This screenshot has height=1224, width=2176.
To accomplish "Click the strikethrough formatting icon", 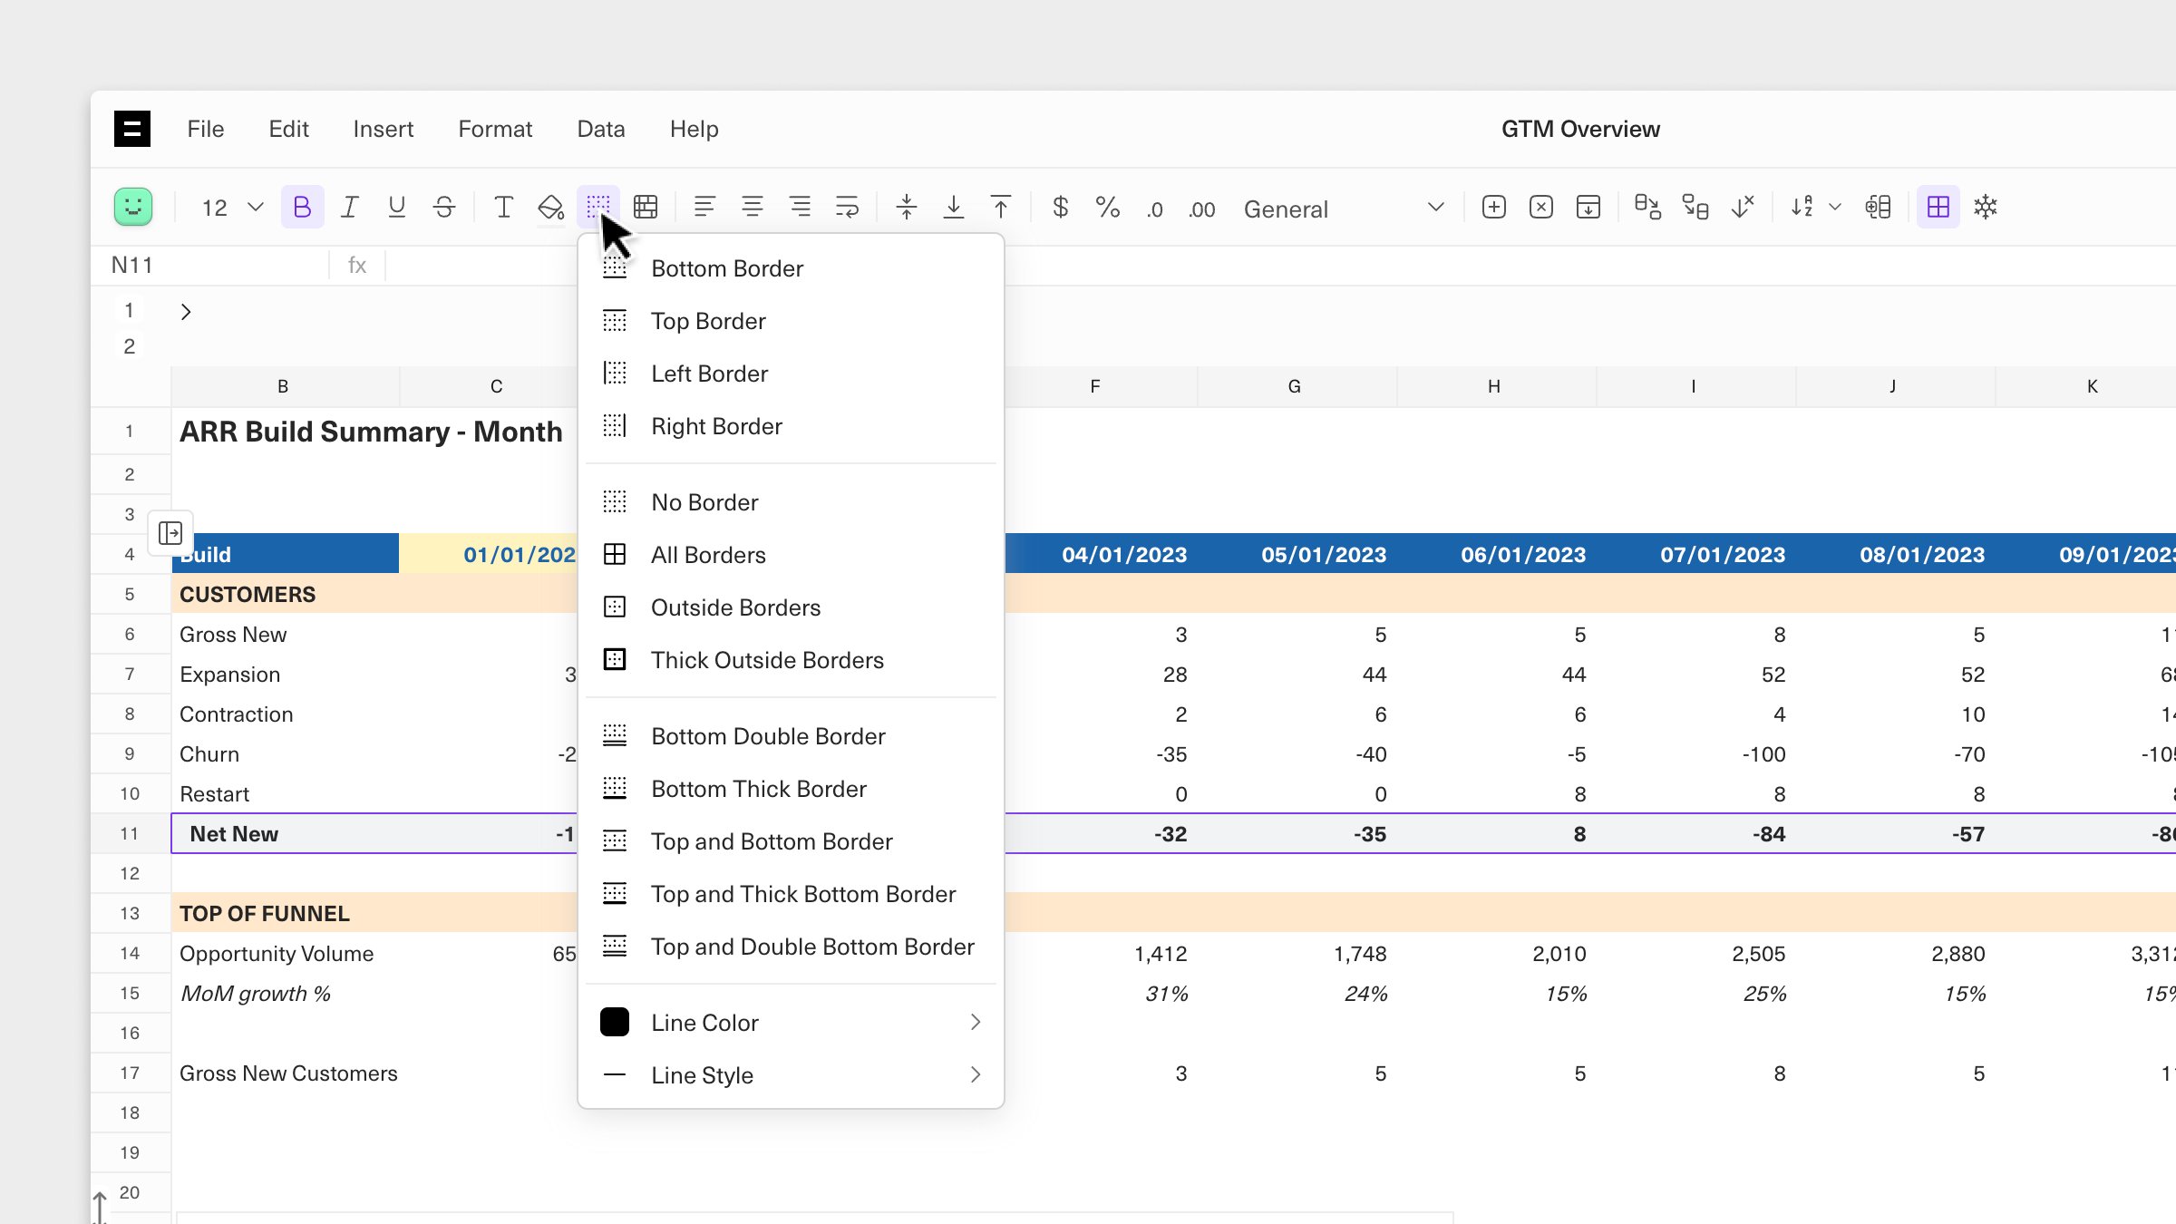I will click(444, 208).
